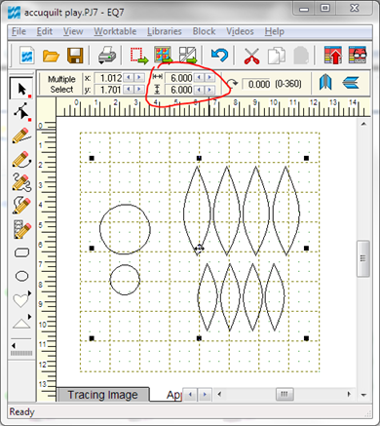
Task: Click the Undo icon
Action: point(219,55)
